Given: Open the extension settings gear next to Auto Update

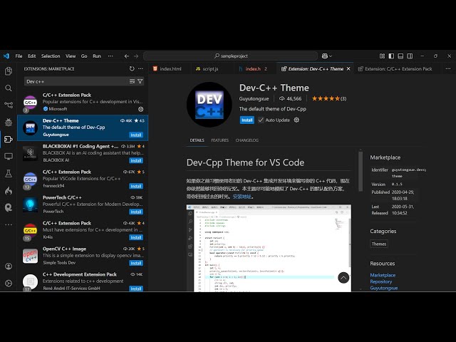Looking at the screenshot, I should coord(297,120).
